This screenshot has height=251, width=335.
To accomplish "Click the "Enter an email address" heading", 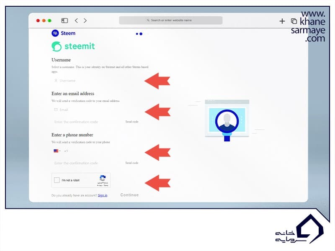I will click(73, 94).
